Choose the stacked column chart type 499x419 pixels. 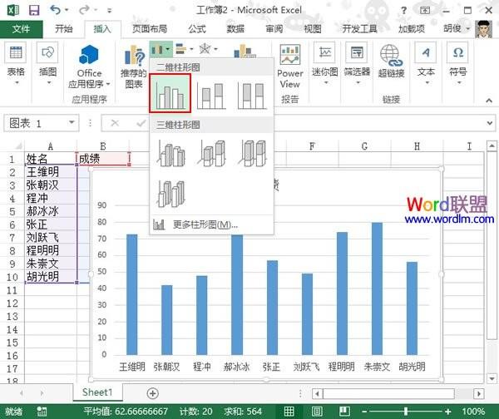210,94
